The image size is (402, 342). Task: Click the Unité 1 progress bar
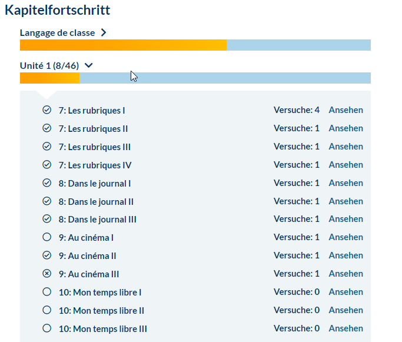coord(195,78)
